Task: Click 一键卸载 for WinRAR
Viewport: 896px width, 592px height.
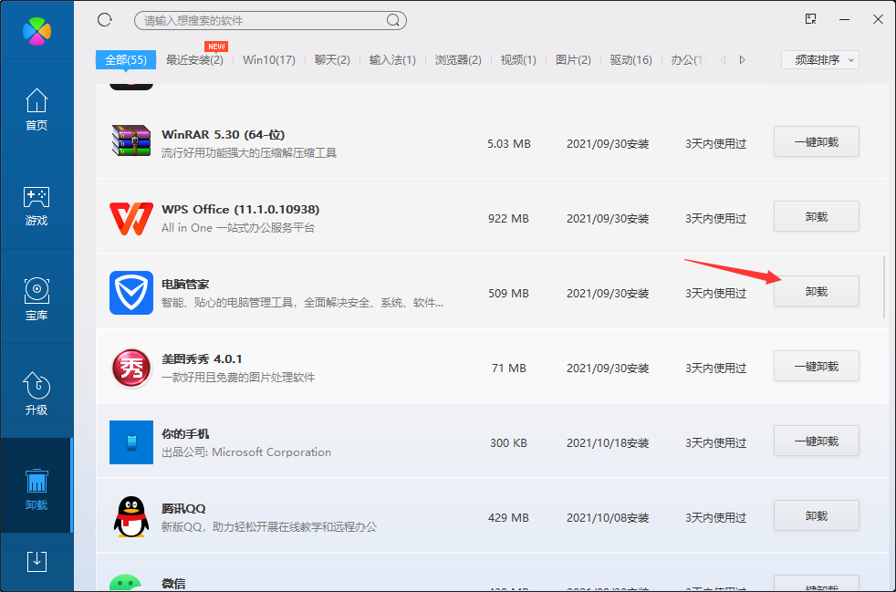Action: click(x=817, y=141)
